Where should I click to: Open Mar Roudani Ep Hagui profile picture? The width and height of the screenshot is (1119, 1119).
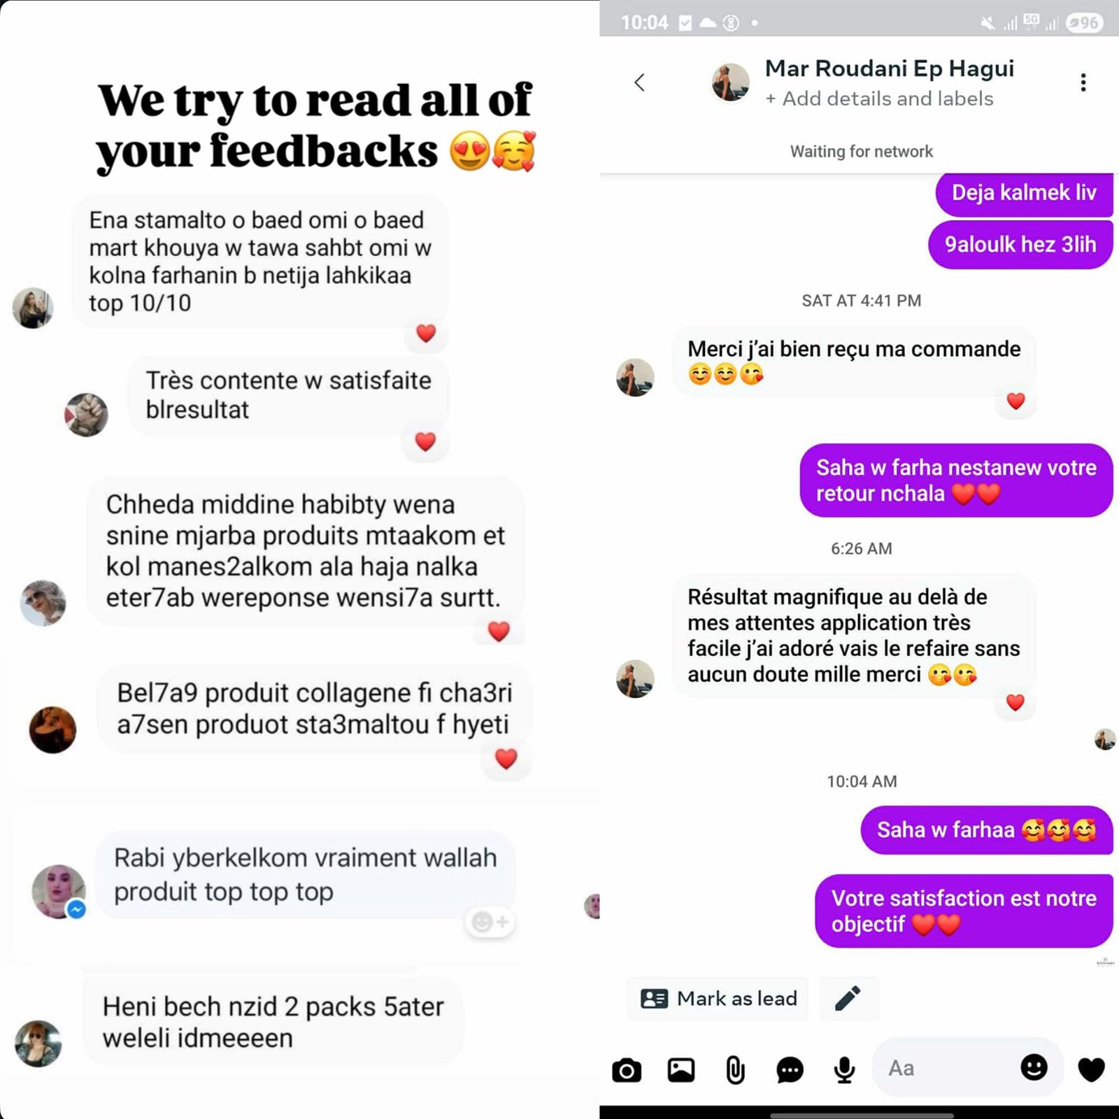pos(730,83)
